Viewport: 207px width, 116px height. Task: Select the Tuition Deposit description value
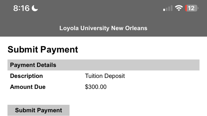[105, 76]
